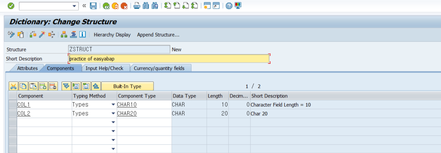
Task: Insert row with green plus icon
Action: (43, 86)
